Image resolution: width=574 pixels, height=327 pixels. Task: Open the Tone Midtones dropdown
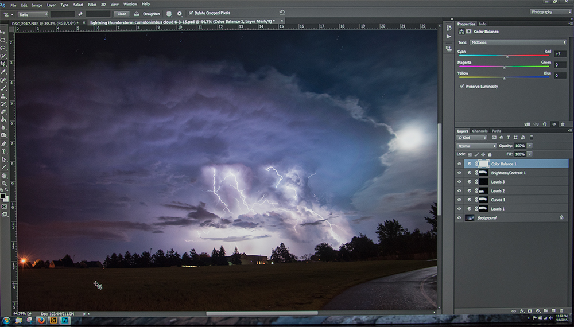518,42
